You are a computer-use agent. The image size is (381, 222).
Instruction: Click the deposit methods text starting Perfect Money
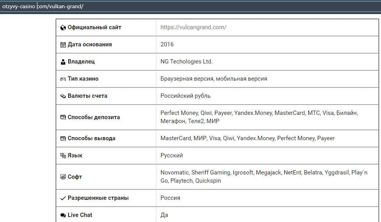[x=259, y=117]
